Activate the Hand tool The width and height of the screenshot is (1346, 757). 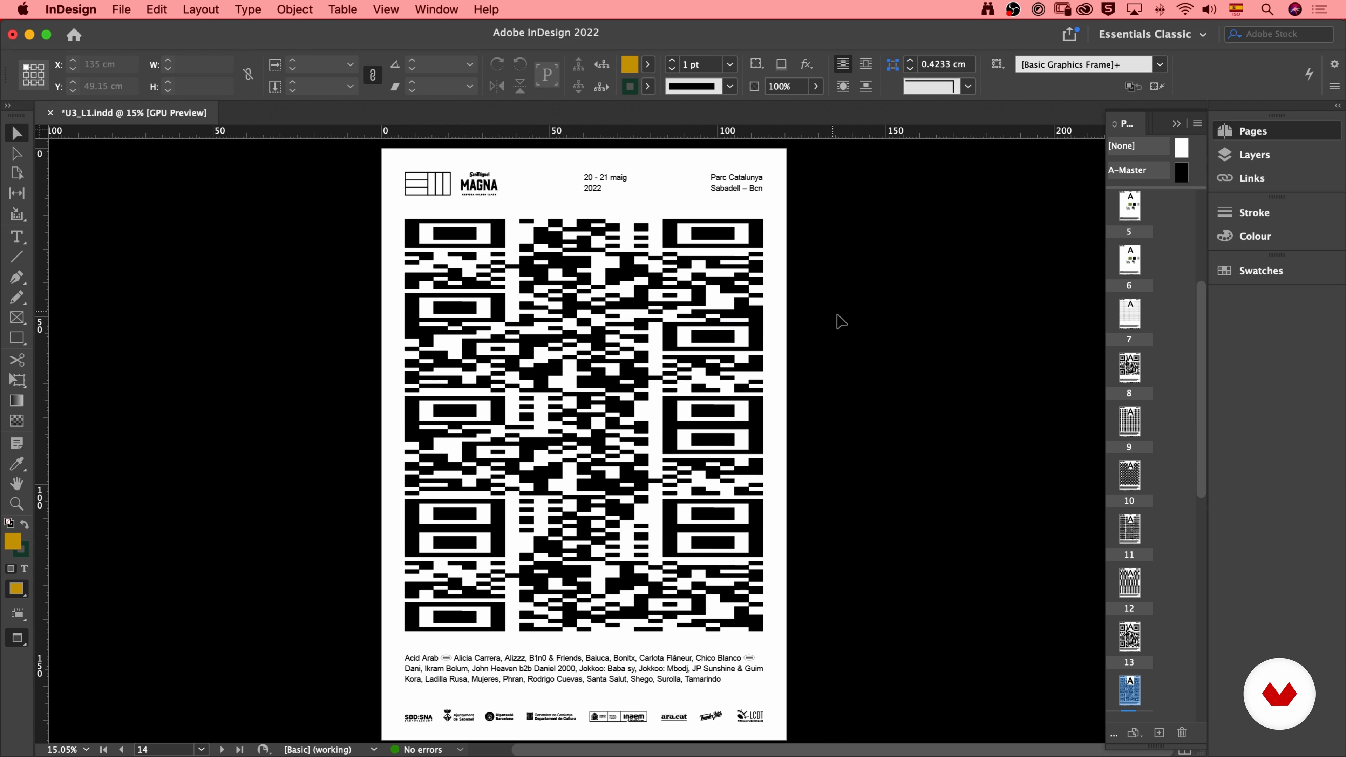coord(17,484)
